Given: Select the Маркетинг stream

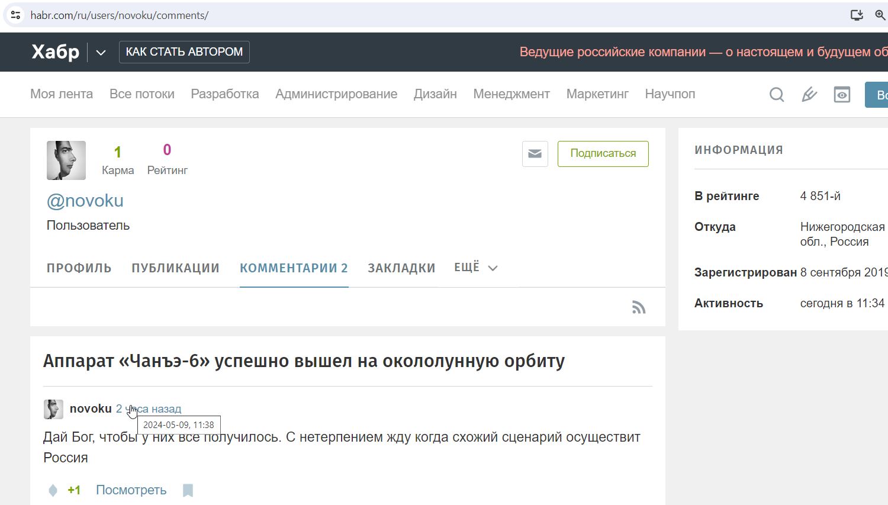Looking at the screenshot, I should click(x=597, y=94).
